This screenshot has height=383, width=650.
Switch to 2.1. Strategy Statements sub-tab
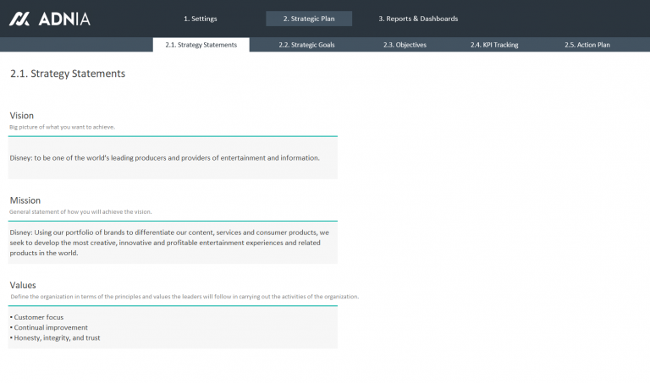pyautogui.click(x=201, y=45)
